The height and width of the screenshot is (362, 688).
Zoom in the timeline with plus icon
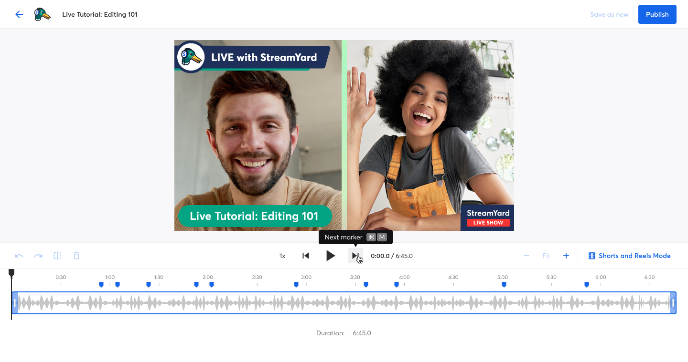[x=566, y=256]
